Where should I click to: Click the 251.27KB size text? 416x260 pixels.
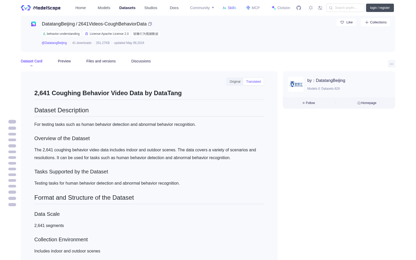(103, 43)
